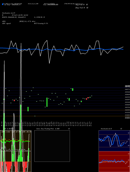The width and height of the screenshot is (130, 172).
Task: Click the 'Avg Vol: 0 M' label
Action: tap(82, 5)
